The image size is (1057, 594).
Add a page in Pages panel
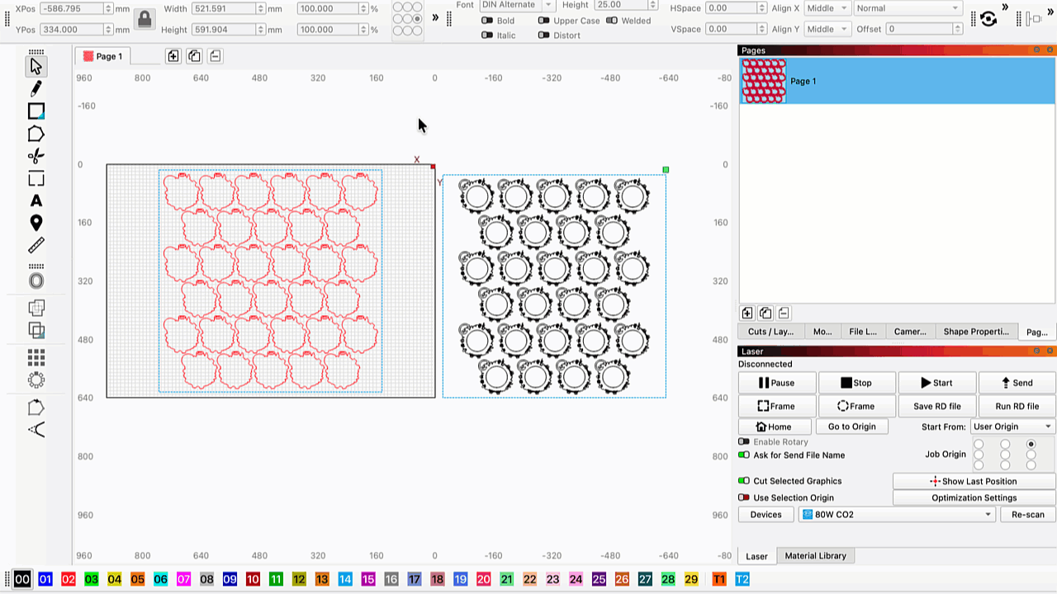tap(747, 313)
